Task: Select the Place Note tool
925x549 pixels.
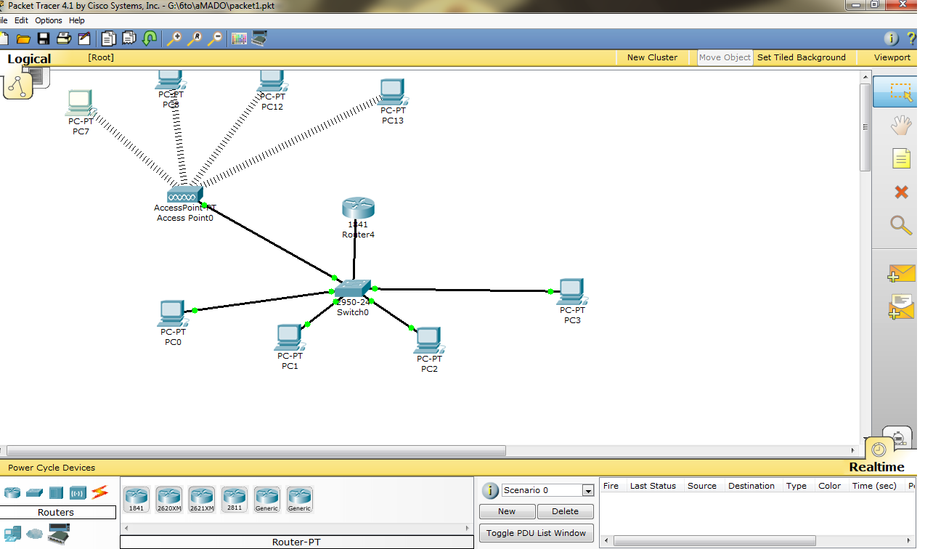Action: click(901, 158)
